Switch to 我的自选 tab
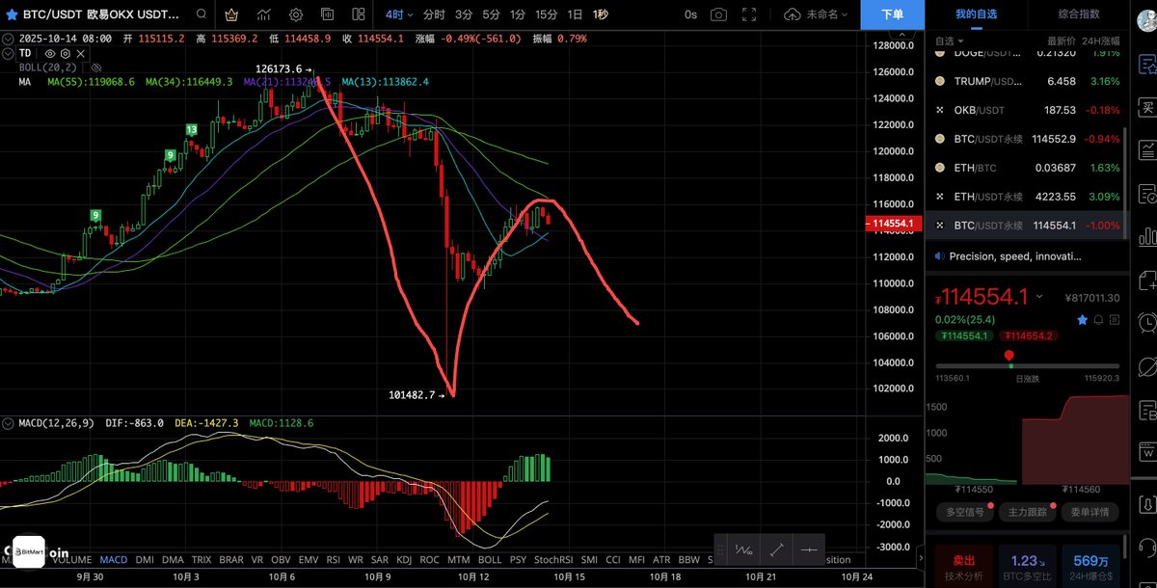Screen dimensions: 1157x588 976,14
